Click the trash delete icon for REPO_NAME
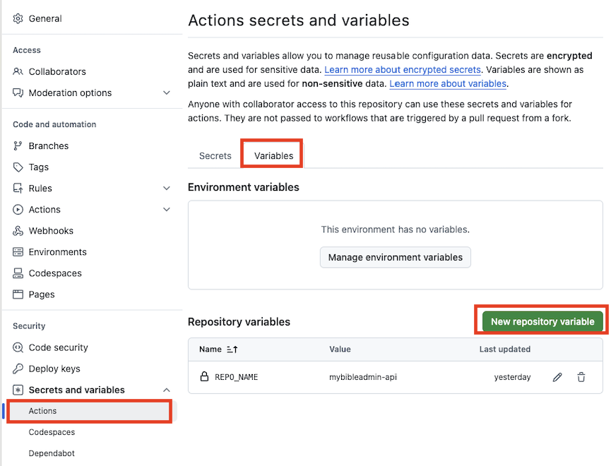 581,377
